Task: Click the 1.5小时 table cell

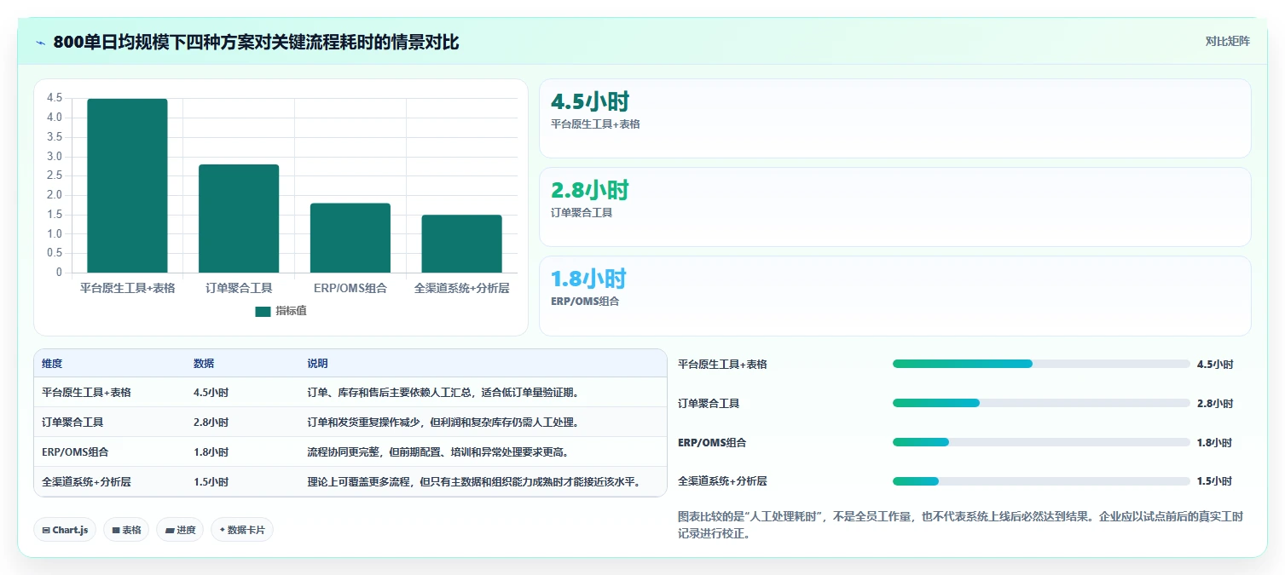Action: pyautogui.click(x=211, y=482)
